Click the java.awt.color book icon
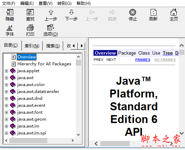185x150 pixels. click(x=13, y=85)
